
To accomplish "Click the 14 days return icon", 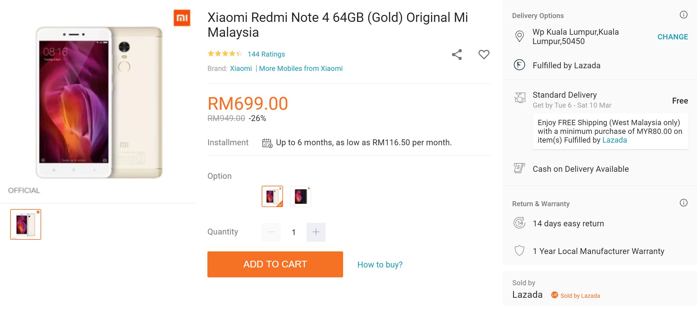I will pos(519,223).
